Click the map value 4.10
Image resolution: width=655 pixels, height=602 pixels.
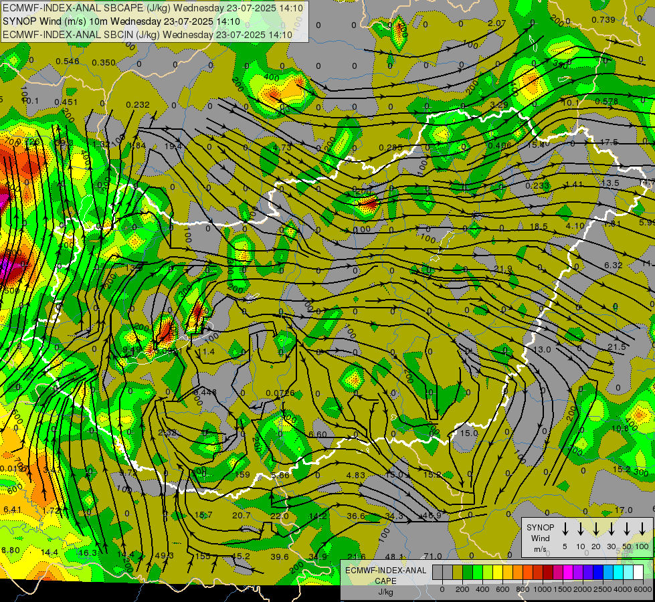[x=575, y=225]
